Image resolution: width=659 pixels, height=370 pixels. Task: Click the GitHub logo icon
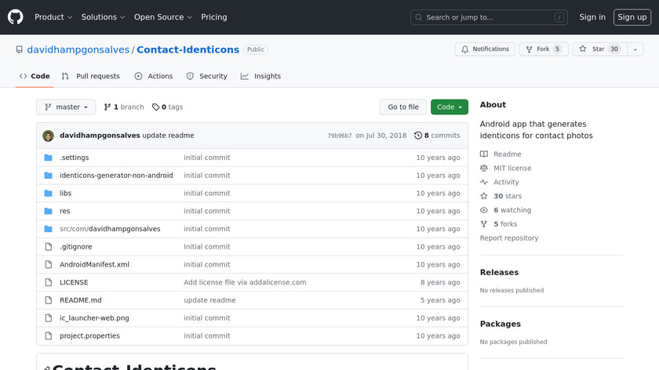15,17
